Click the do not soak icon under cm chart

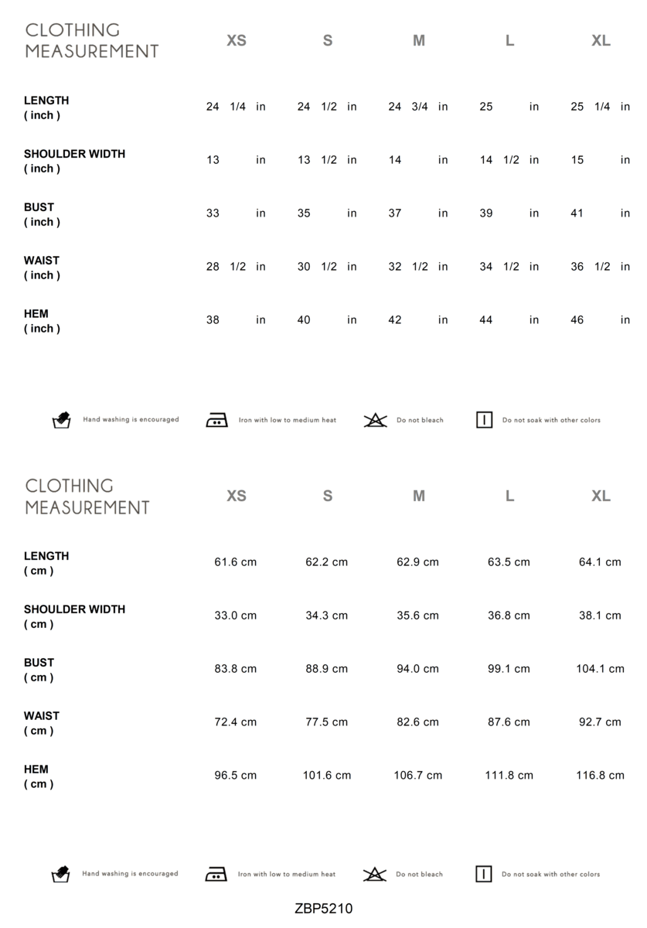coord(483,874)
